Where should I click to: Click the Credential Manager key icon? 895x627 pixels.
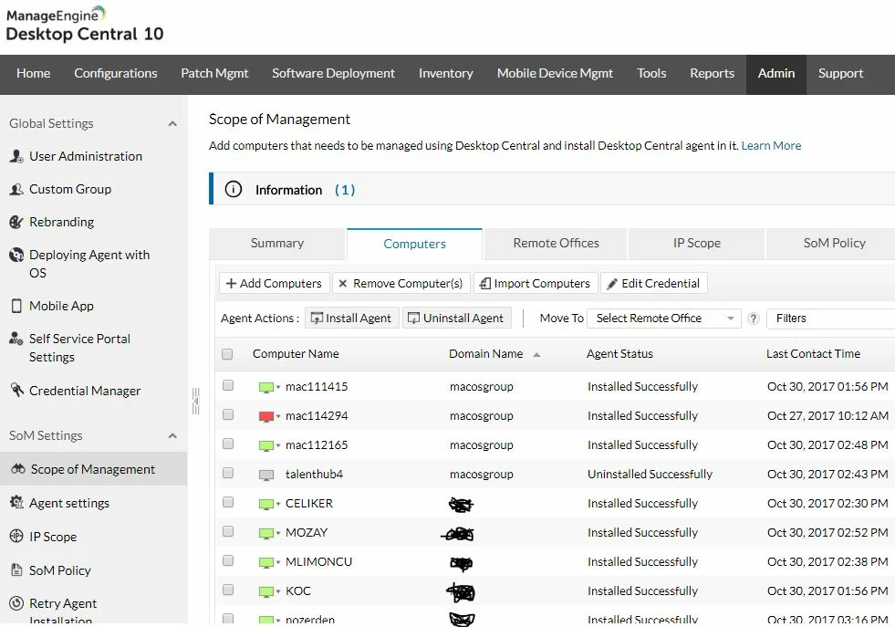16,390
